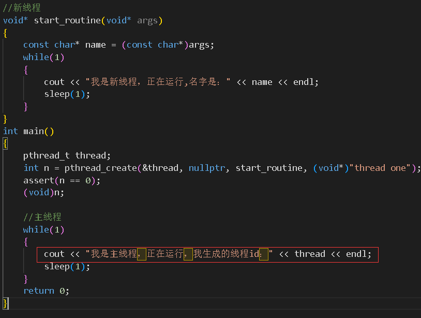Click 'sleep(1);' in main loop
The image size is (421, 318).
click(67, 266)
